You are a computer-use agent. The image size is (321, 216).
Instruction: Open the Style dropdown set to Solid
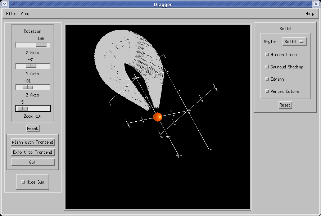(294, 42)
